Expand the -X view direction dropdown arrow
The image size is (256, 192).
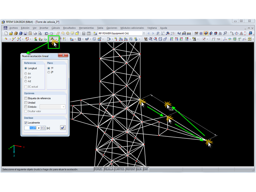click(x=190, y=39)
